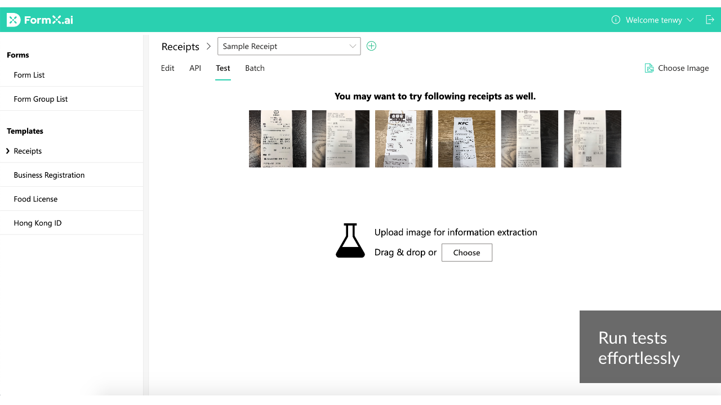Viewport: 721px width, 405px height.
Task: Switch to the Edit tab
Action: tap(168, 68)
